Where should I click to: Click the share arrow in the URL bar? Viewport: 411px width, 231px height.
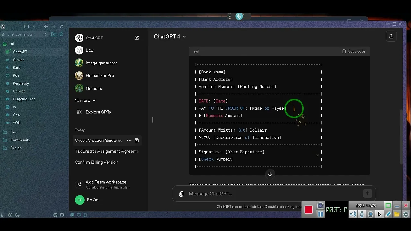coord(45,34)
